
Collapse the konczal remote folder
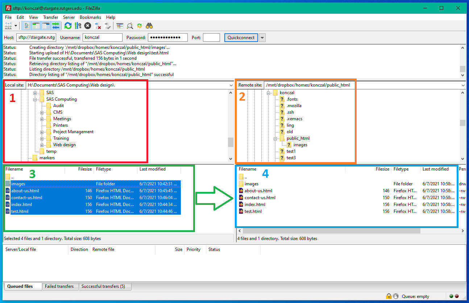click(x=269, y=93)
